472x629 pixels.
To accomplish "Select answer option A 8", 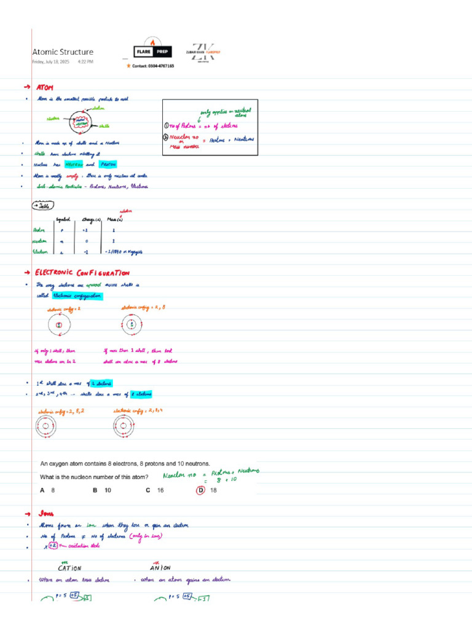I will point(47,490).
